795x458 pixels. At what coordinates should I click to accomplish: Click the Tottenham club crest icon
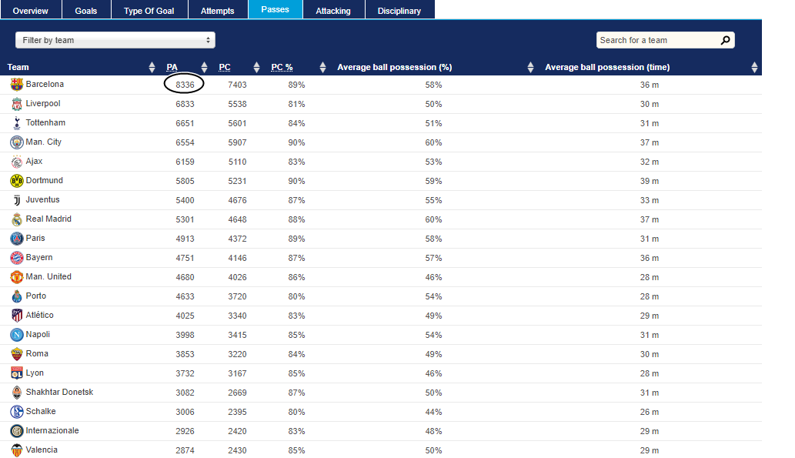coord(17,123)
